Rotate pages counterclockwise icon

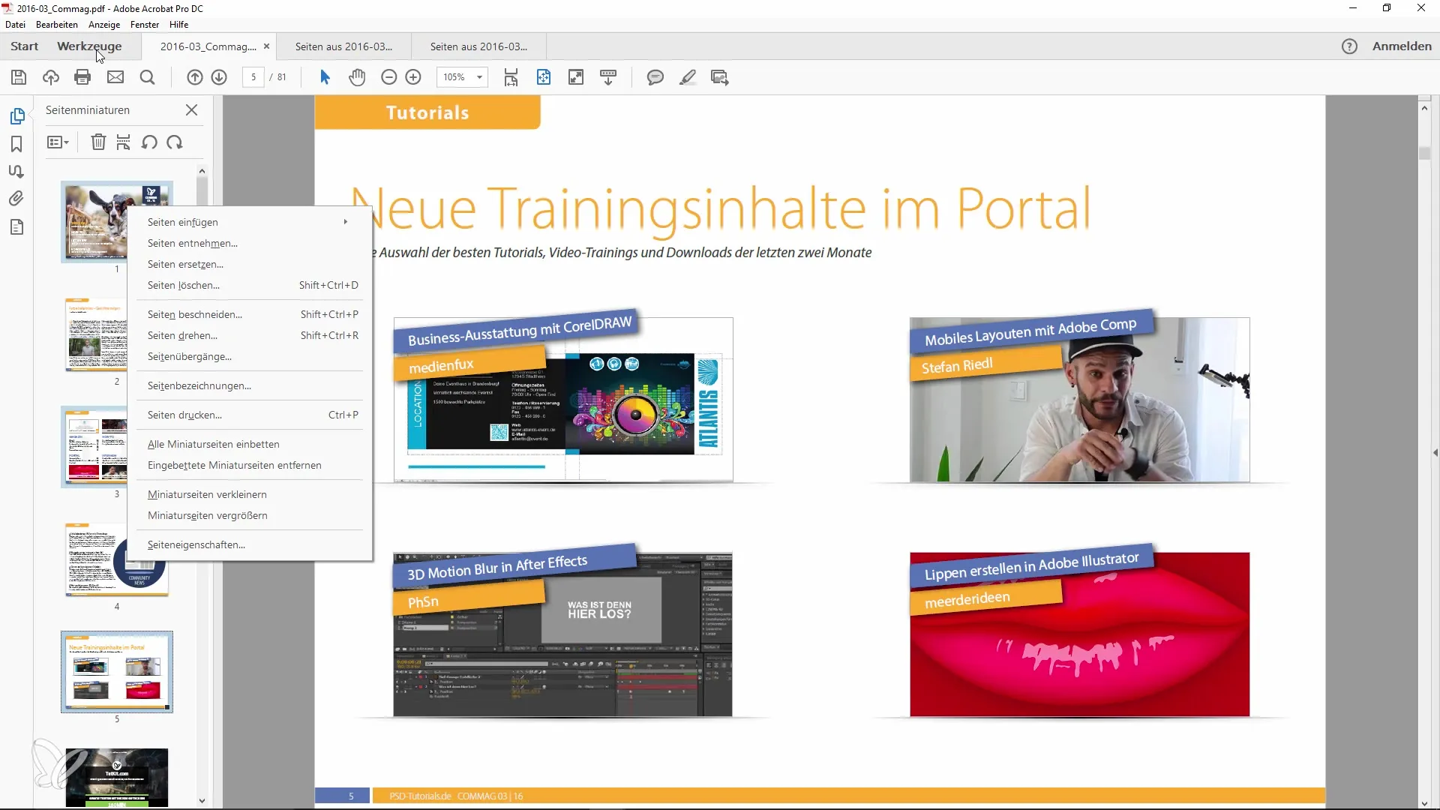tap(149, 142)
